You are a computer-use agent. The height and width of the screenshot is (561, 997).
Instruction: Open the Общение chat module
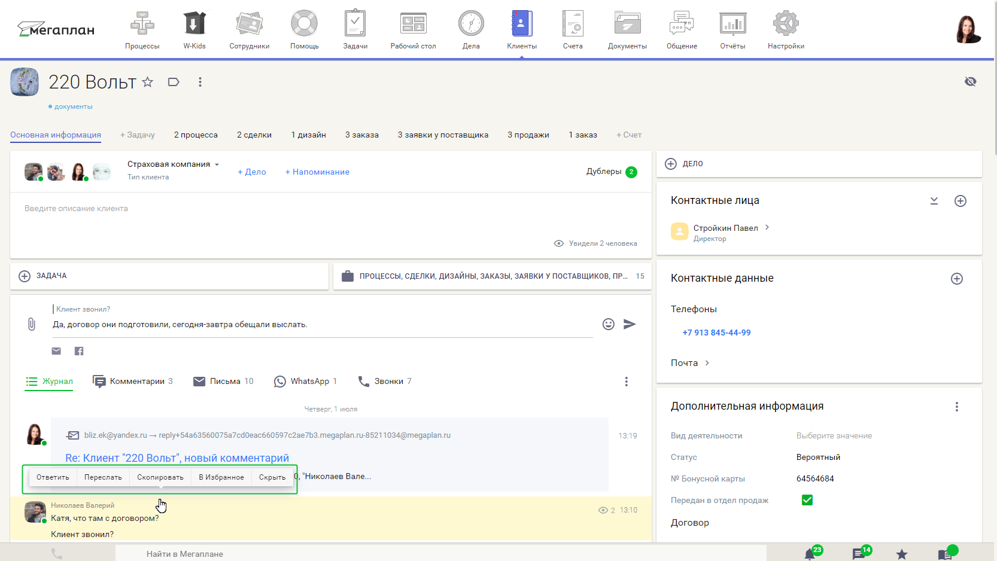click(x=682, y=30)
